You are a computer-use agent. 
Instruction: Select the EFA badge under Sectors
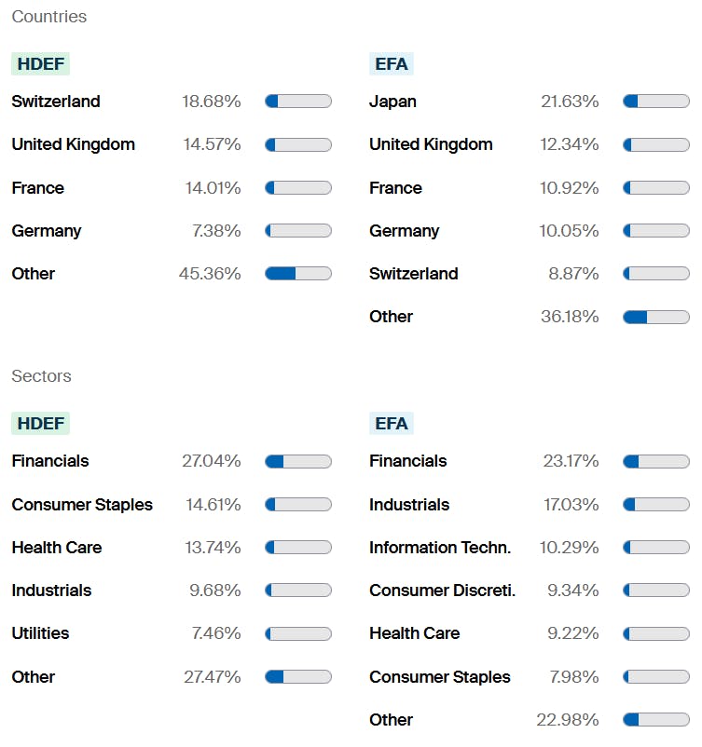coord(391,423)
